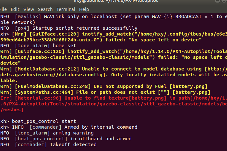Open the Search menu
This screenshot has width=227, height=151.
pos(45,9)
